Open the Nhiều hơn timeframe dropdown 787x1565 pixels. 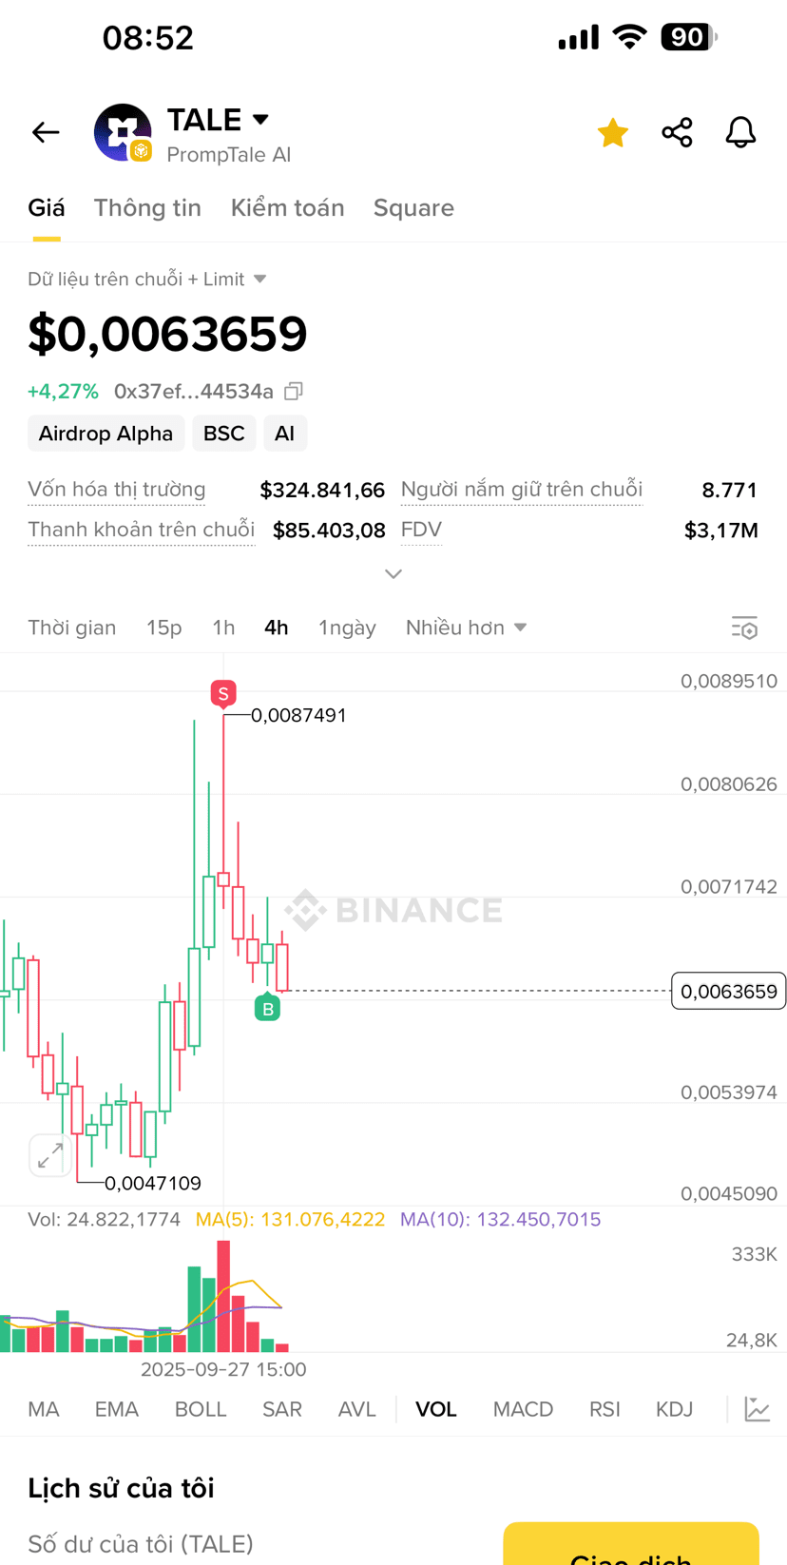click(466, 628)
